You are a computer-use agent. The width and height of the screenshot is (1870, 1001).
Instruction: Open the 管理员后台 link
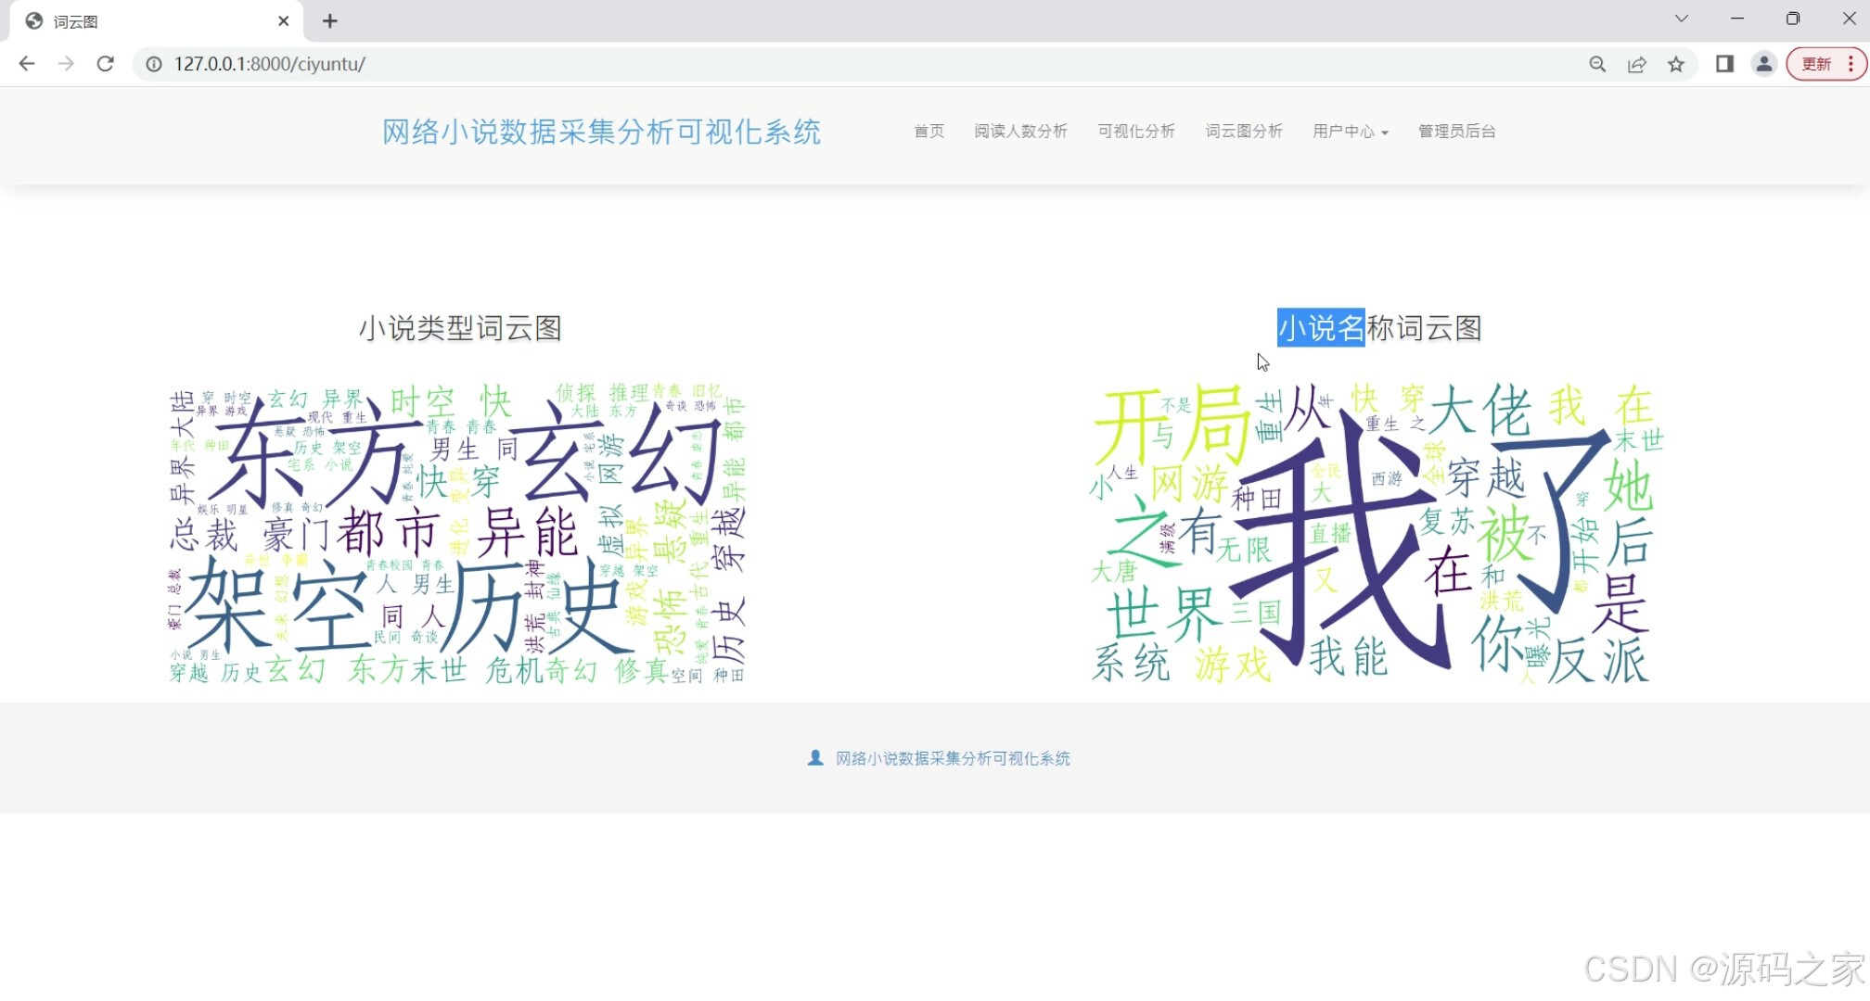pos(1456,132)
